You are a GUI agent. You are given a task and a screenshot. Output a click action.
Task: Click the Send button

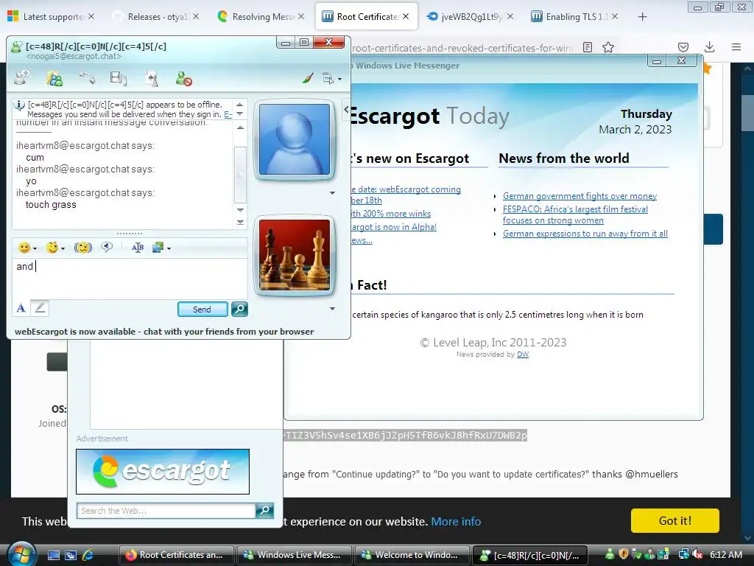click(202, 310)
